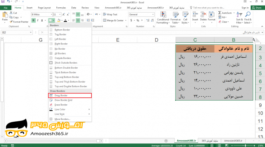This screenshot has height=147, width=265.
Task: Click the Font Color letter A
Action: [x=66, y=21]
